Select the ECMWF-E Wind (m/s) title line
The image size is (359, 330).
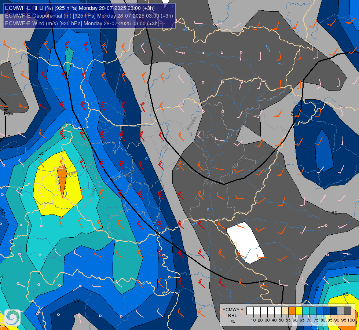click(82, 23)
